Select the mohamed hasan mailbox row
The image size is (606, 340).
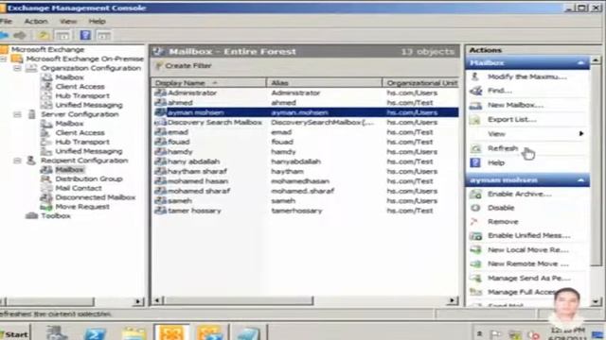305,181
